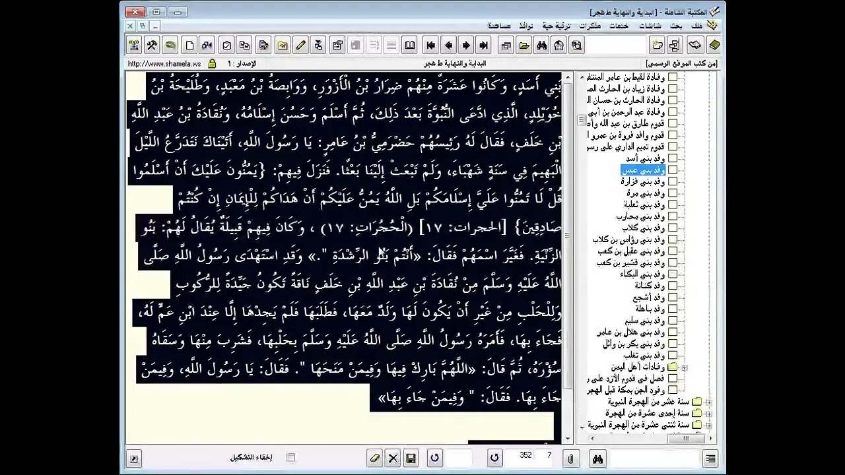Check the box for وفد باهلة

pos(672,309)
